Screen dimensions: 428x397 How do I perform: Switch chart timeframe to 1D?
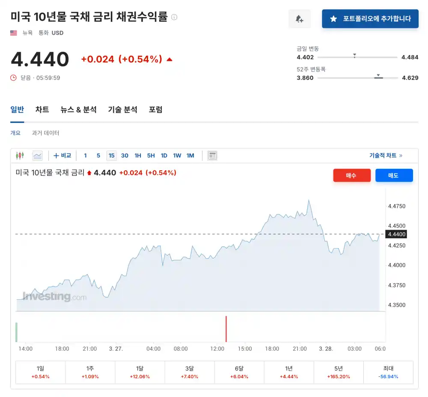pos(164,156)
